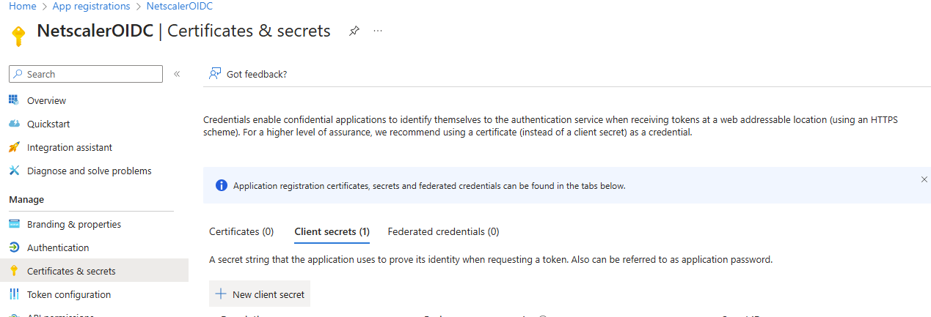Open the Authentication settings page

tap(58, 247)
